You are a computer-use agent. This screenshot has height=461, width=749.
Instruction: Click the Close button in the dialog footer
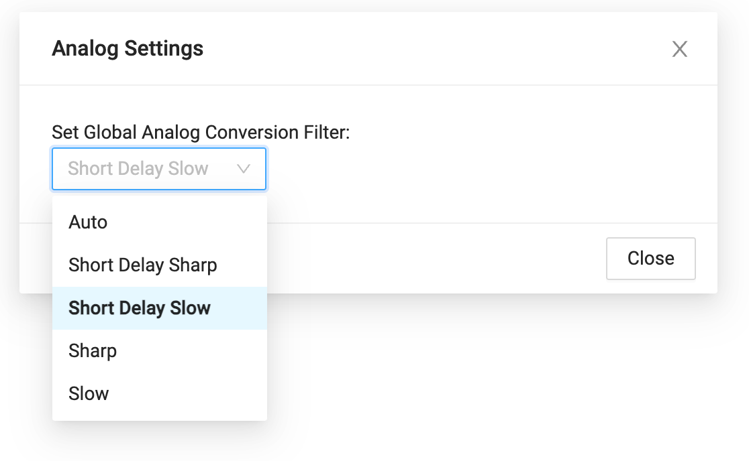coord(650,259)
